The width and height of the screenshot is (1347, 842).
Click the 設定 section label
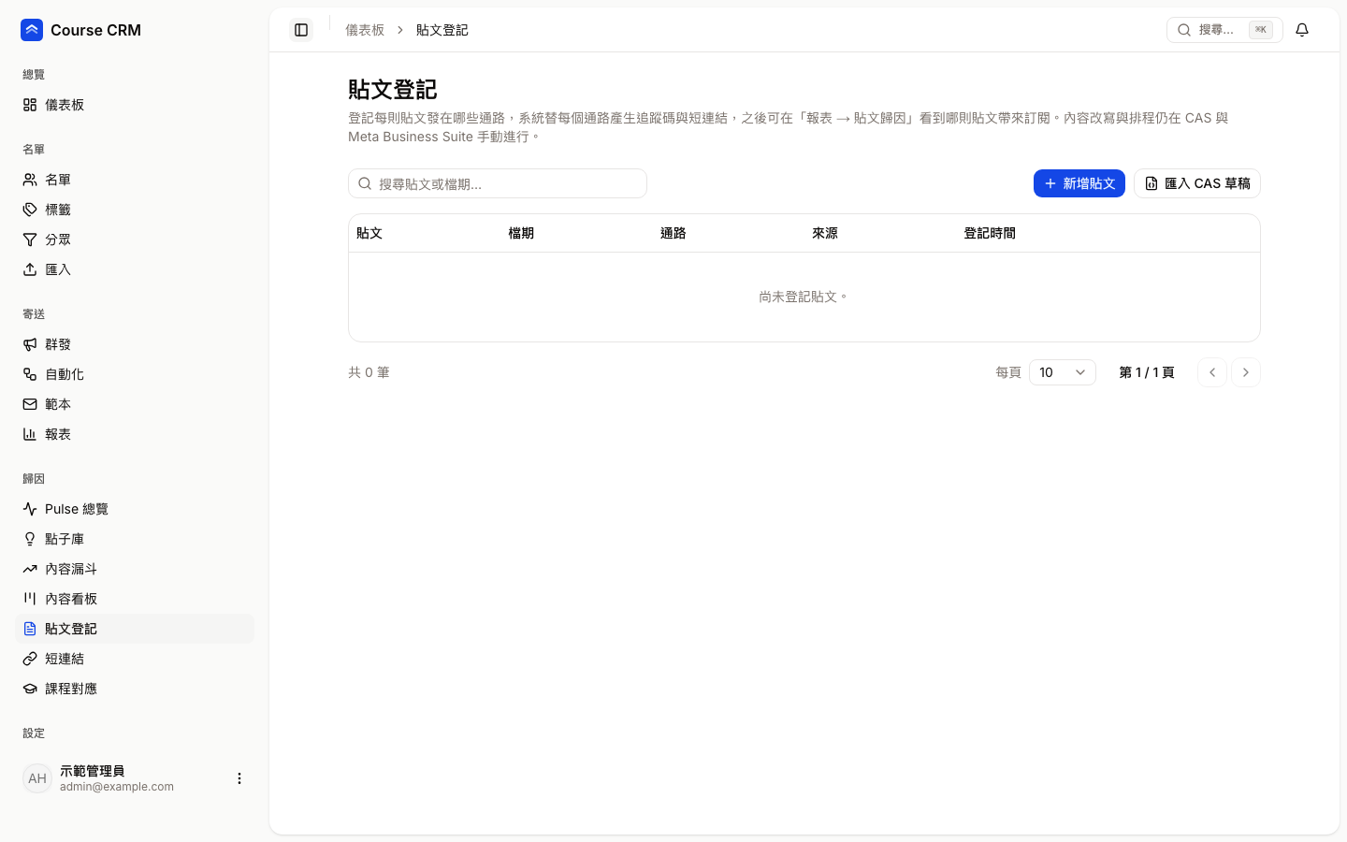(x=34, y=733)
